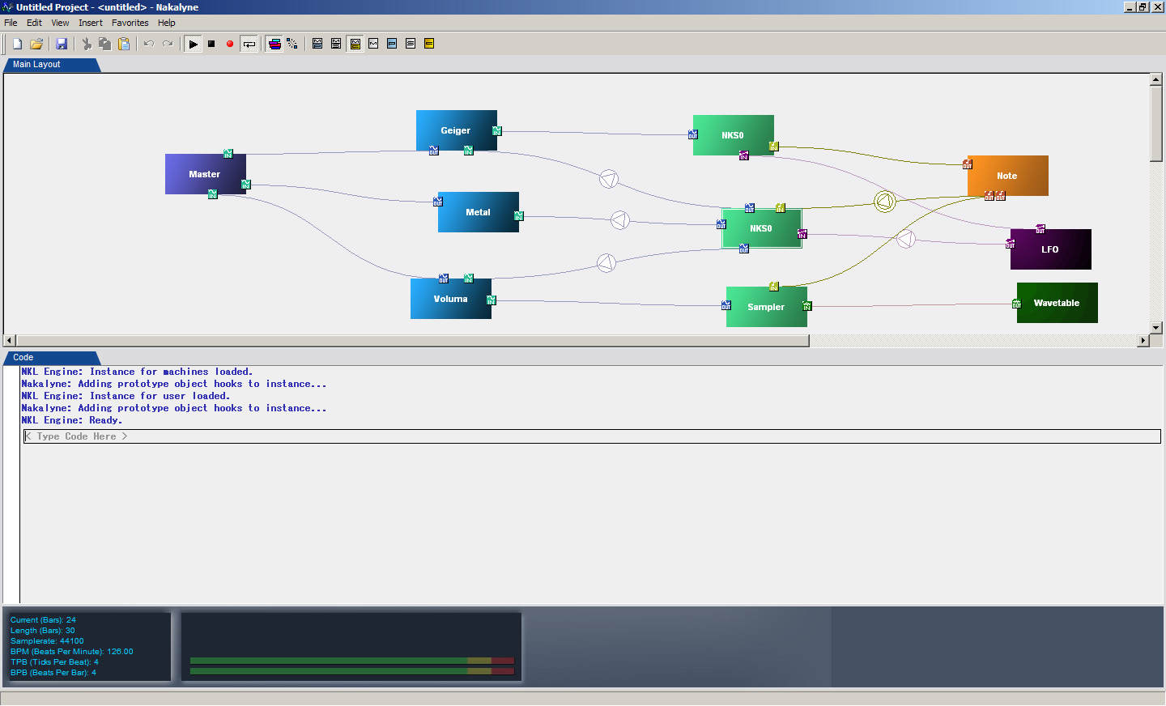
Task: Open the Help menu
Action: point(167,23)
